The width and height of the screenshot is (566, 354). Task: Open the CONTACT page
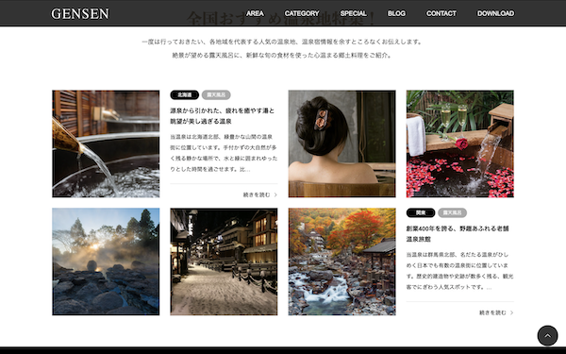[441, 13]
